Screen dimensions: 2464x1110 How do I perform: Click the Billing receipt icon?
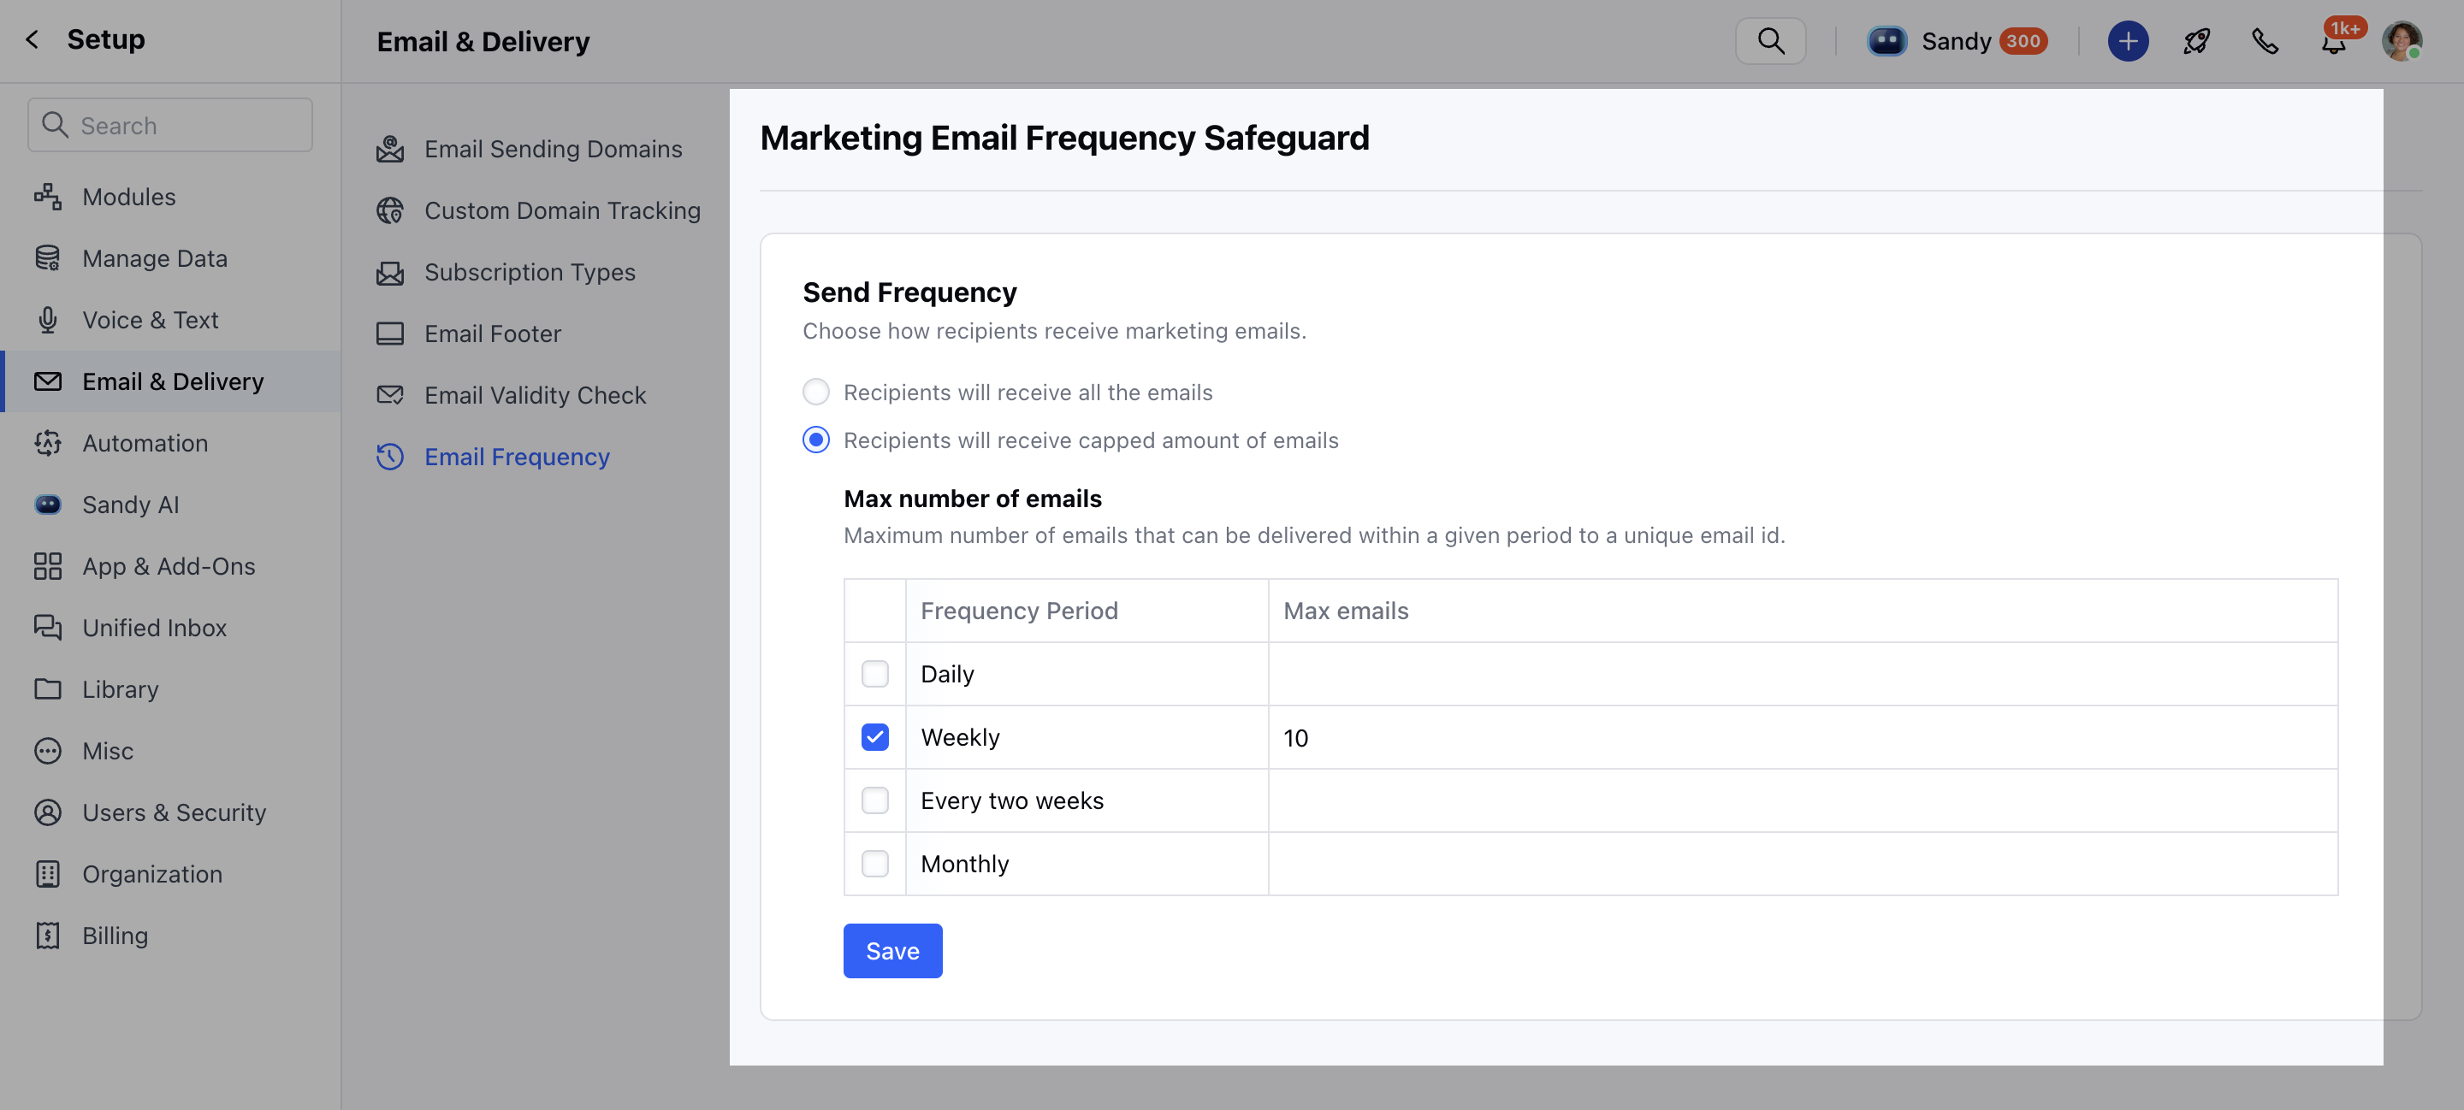pos(48,936)
